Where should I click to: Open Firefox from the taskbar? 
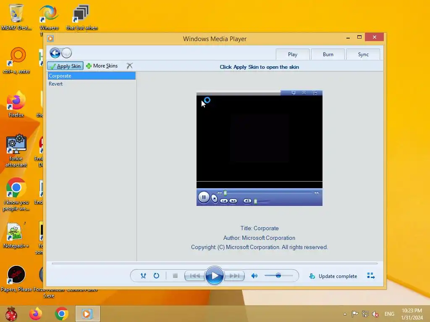[36, 314]
